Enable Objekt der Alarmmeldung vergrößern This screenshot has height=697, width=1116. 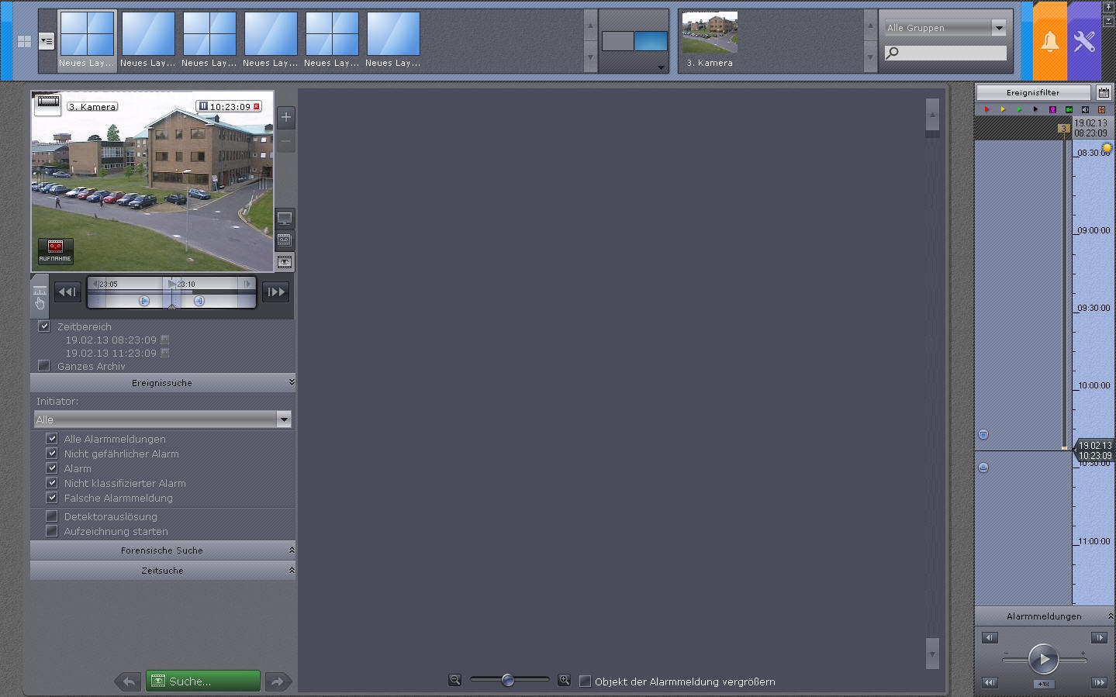click(586, 681)
